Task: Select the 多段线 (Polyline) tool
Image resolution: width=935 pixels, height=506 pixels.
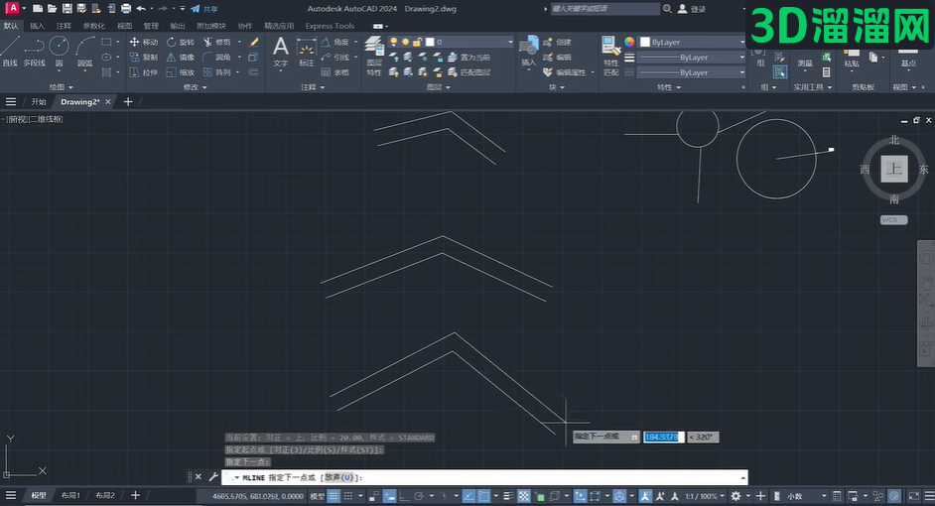Action: [x=34, y=50]
